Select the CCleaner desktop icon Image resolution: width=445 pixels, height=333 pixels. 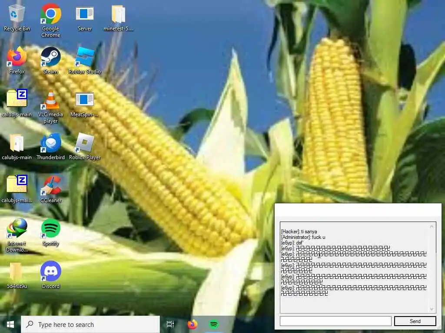[x=50, y=190]
